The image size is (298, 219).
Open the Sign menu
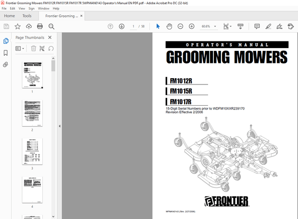(x=32, y=9)
